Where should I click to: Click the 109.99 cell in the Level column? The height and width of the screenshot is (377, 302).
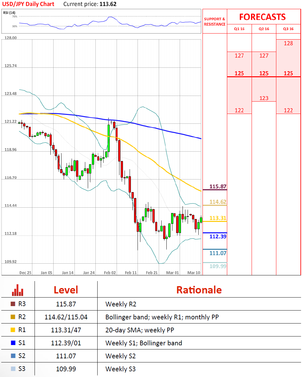[x=66, y=369]
